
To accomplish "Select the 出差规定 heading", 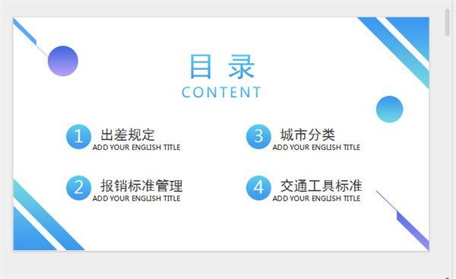I will pos(128,135).
